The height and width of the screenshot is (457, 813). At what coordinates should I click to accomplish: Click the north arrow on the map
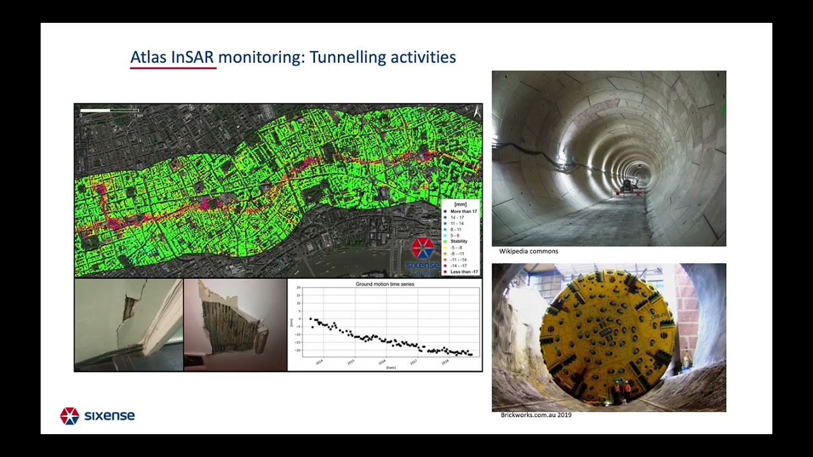pos(476,111)
